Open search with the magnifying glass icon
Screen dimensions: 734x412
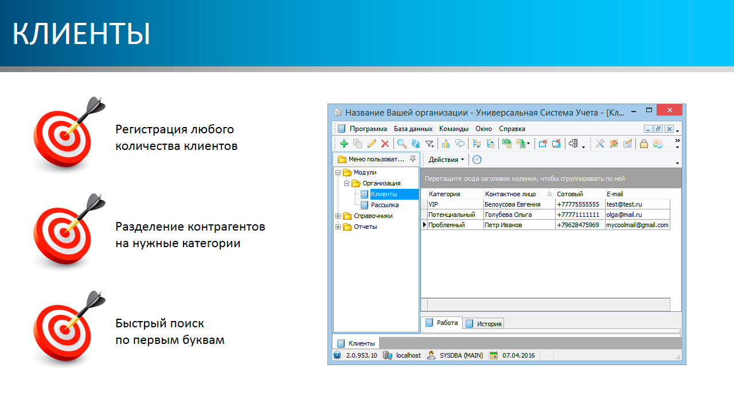point(402,144)
